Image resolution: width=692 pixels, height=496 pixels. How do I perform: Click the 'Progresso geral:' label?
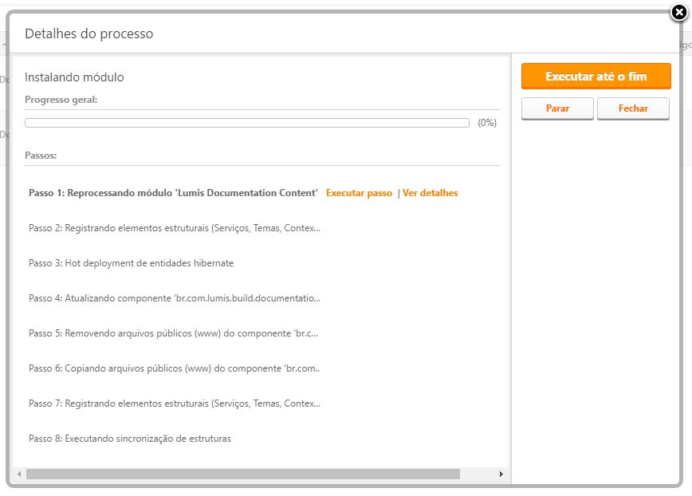coord(61,100)
